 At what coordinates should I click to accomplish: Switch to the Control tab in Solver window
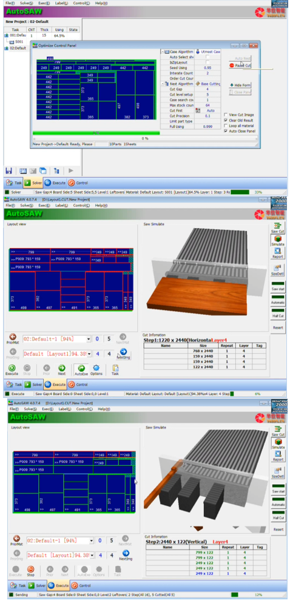[x=78, y=183]
